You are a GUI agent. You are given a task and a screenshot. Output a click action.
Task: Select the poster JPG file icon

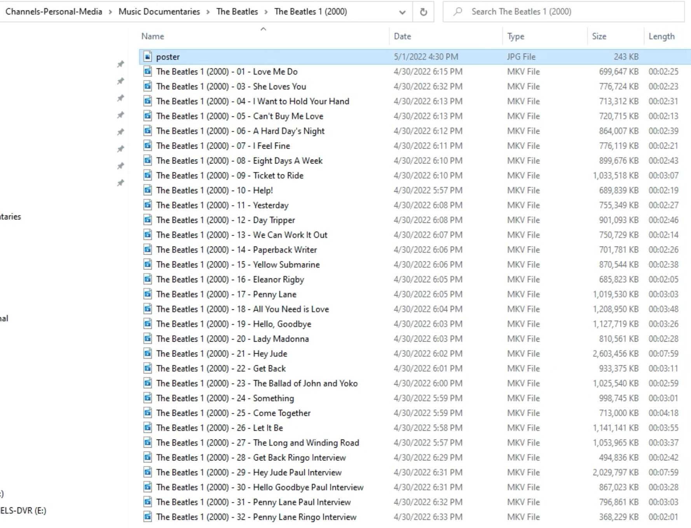coord(148,57)
